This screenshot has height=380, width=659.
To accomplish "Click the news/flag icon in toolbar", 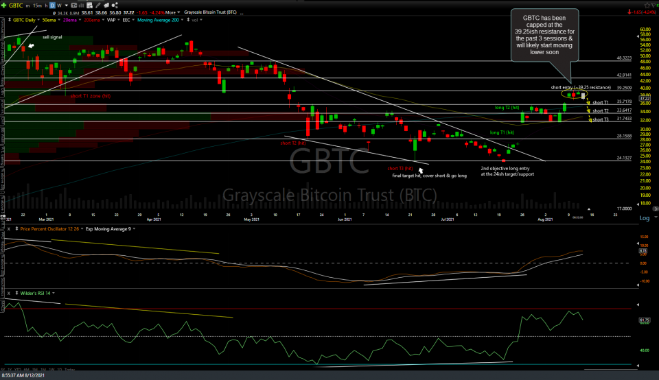I will (106, 5).
